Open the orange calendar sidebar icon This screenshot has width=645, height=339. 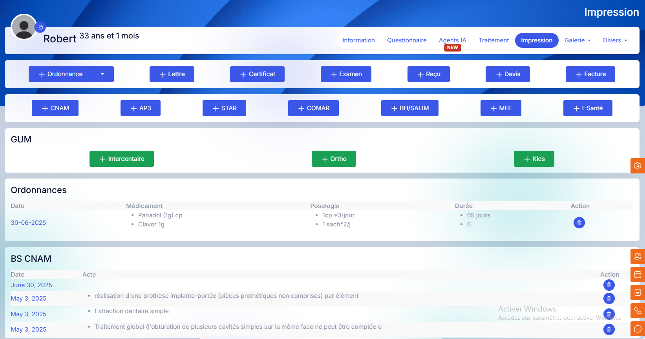(638, 274)
